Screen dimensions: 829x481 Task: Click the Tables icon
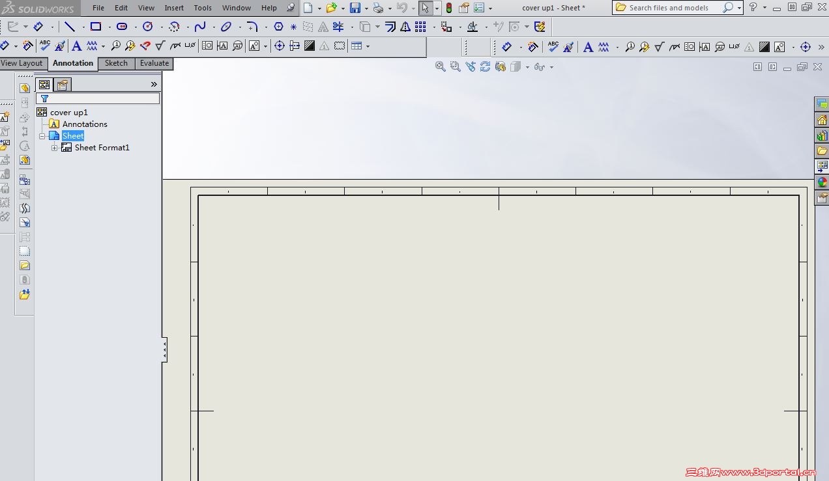[x=356, y=46]
